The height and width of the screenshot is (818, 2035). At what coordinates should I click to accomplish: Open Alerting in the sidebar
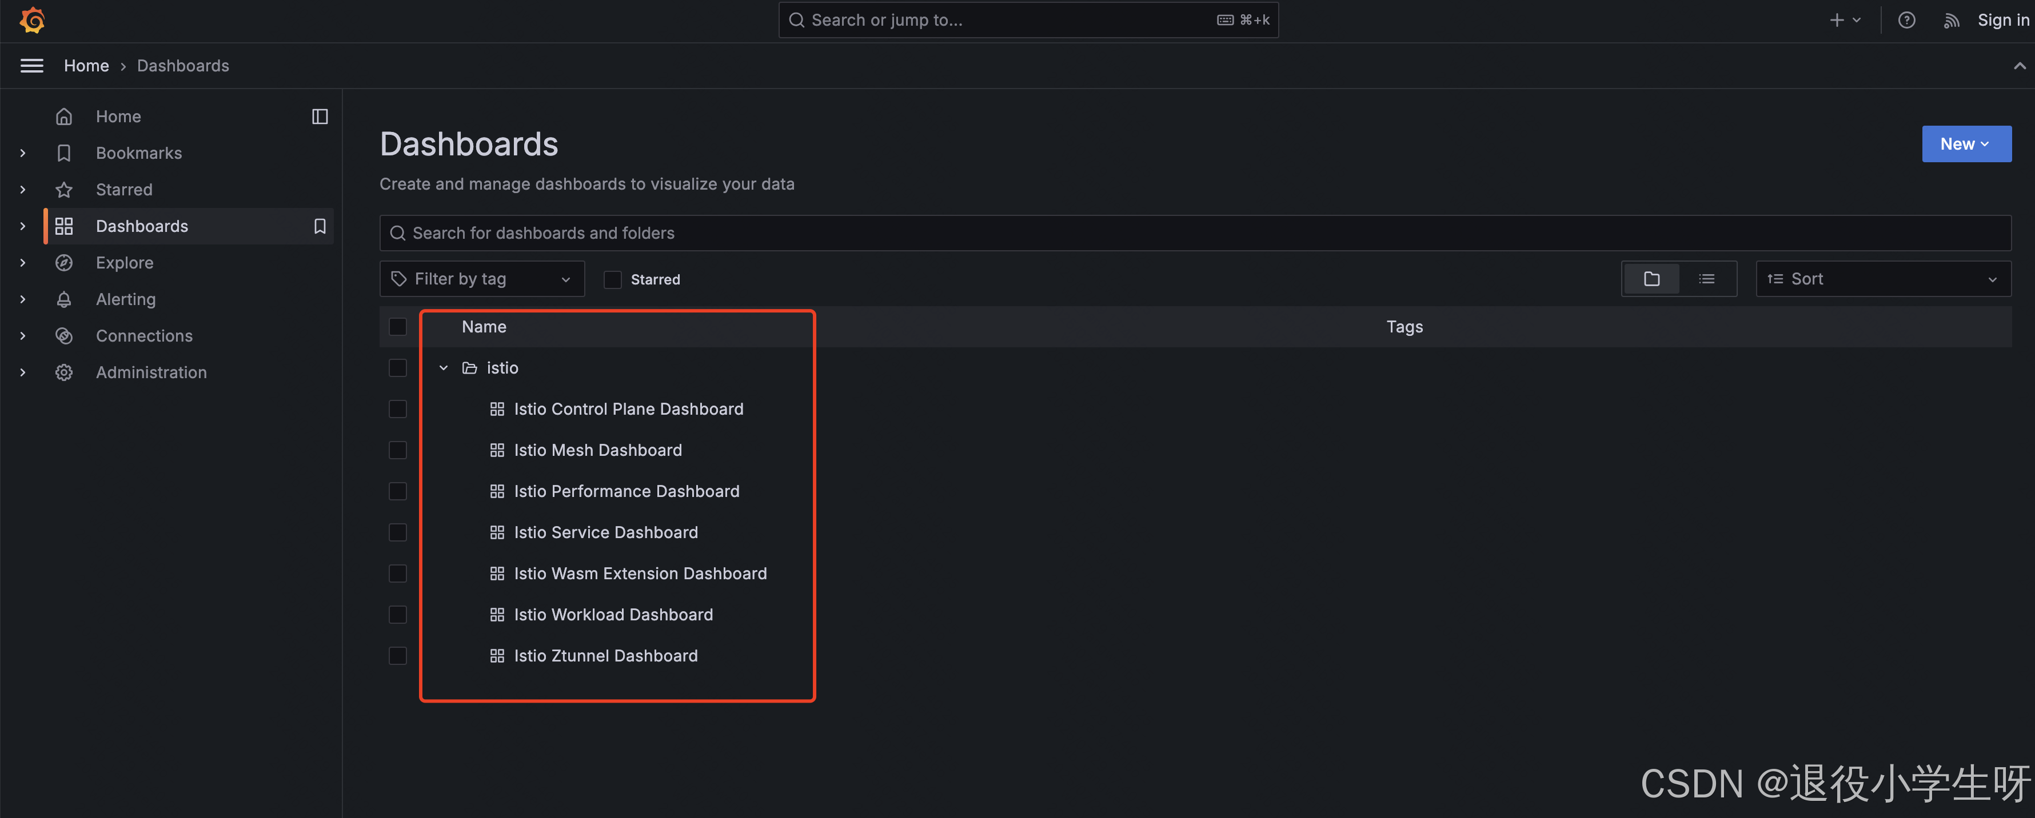(126, 299)
